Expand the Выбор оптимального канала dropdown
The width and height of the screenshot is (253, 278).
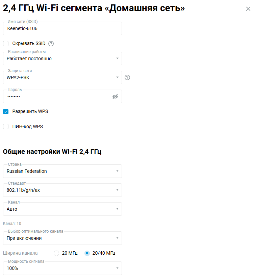[62, 238]
